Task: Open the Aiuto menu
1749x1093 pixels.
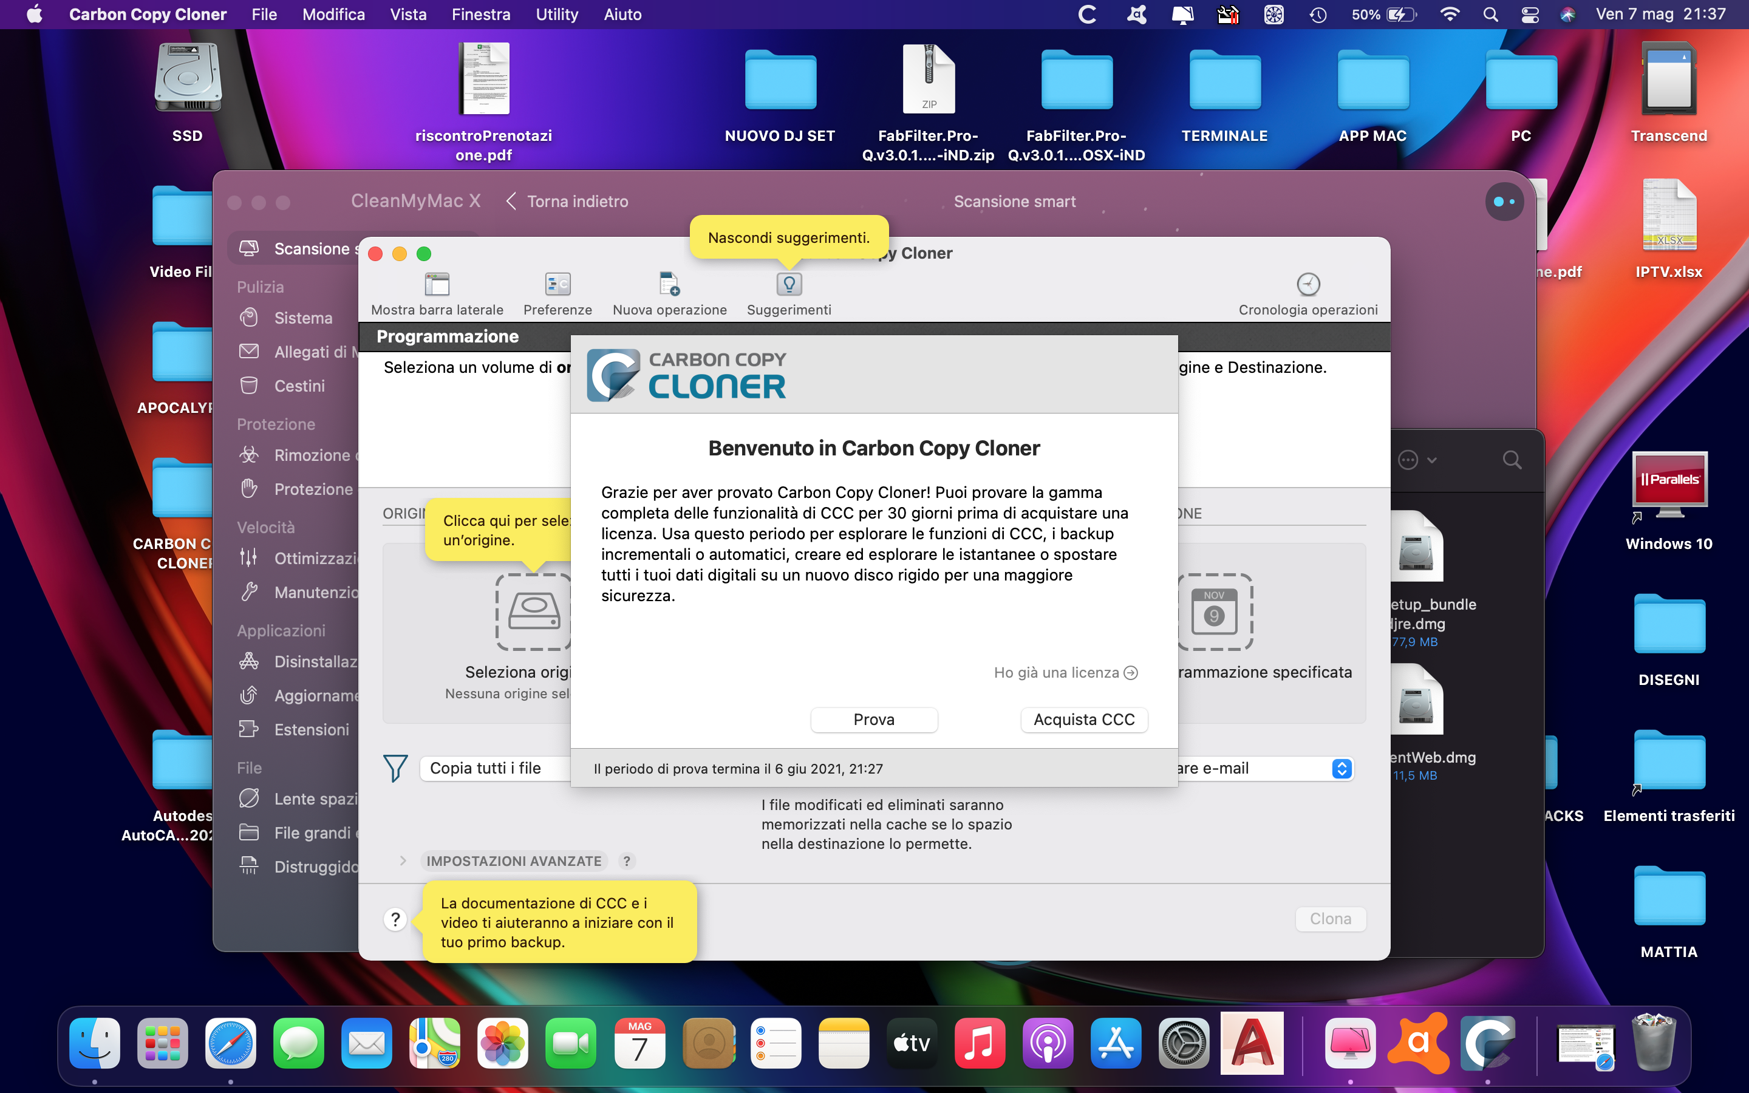Action: pos(622,15)
